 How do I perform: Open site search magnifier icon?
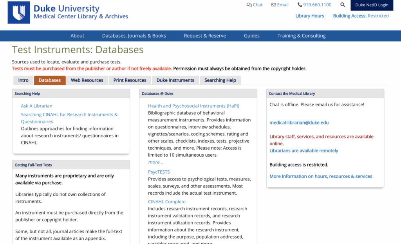[x=343, y=5]
